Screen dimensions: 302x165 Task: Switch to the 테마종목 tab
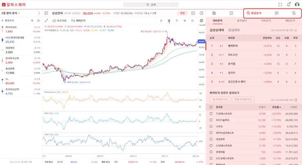point(218,21)
